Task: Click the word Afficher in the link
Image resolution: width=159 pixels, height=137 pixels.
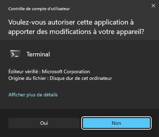Action: [x=17, y=95]
